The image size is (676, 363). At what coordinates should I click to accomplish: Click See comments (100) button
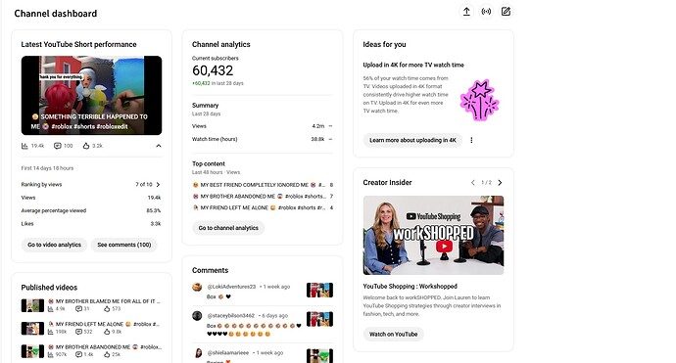coord(124,245)
